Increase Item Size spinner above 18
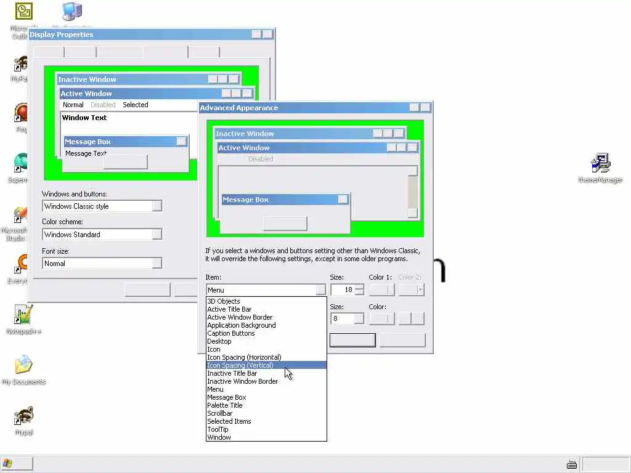The image size is (631, 473). pyautogui.click(x=359, y=287)
